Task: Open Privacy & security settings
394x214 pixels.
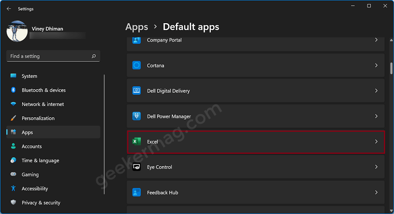Action: pos(53,203)
